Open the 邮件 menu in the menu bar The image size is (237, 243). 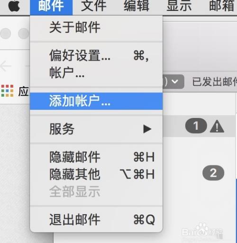pos(51,6)
